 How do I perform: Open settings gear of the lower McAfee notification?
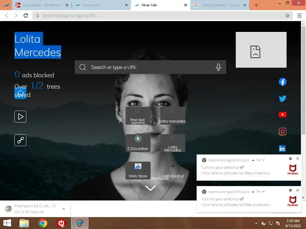(x=290, y=190)
